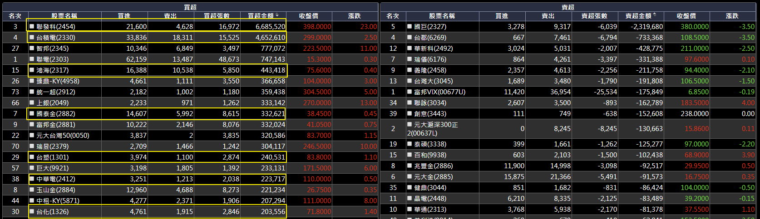The width and height of the screenshot is (760, 219).
Task: Select the 買超 panel title
Action: 190,7
